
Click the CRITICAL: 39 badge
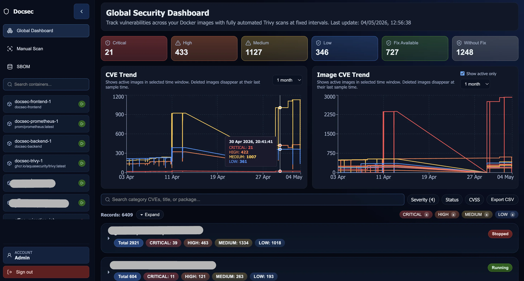164,243
